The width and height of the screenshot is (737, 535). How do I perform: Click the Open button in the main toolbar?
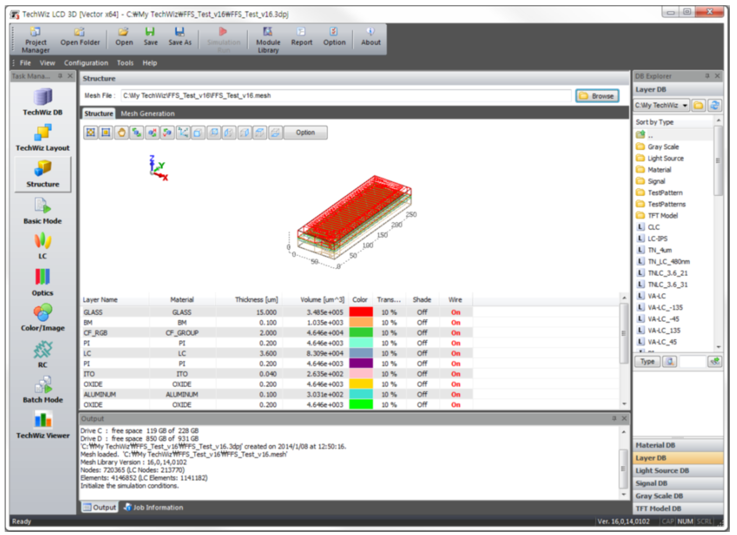(x=124, y=36)
